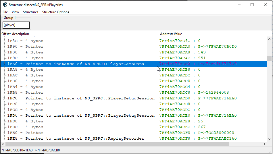Expand the 1FC0 PlayerDebugSession pointer
This screenshot has width=273, height=154.
click(4, 98)
